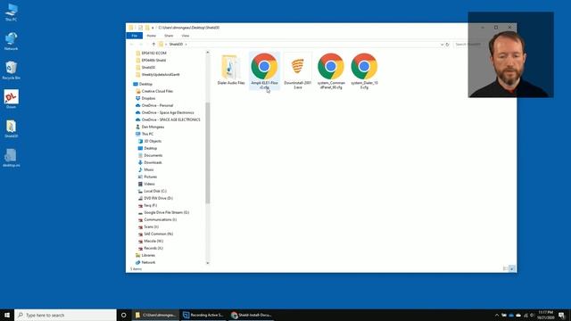Select Dropbox in the navigation pane
The width and height of the screenshot is (571, 321).
pos(148,98)
